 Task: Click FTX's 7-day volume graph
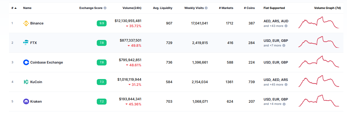(x=319, y=42)
